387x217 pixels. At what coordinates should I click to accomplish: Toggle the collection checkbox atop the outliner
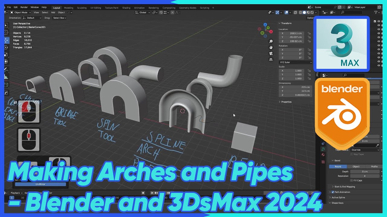(x=375, y=21)
